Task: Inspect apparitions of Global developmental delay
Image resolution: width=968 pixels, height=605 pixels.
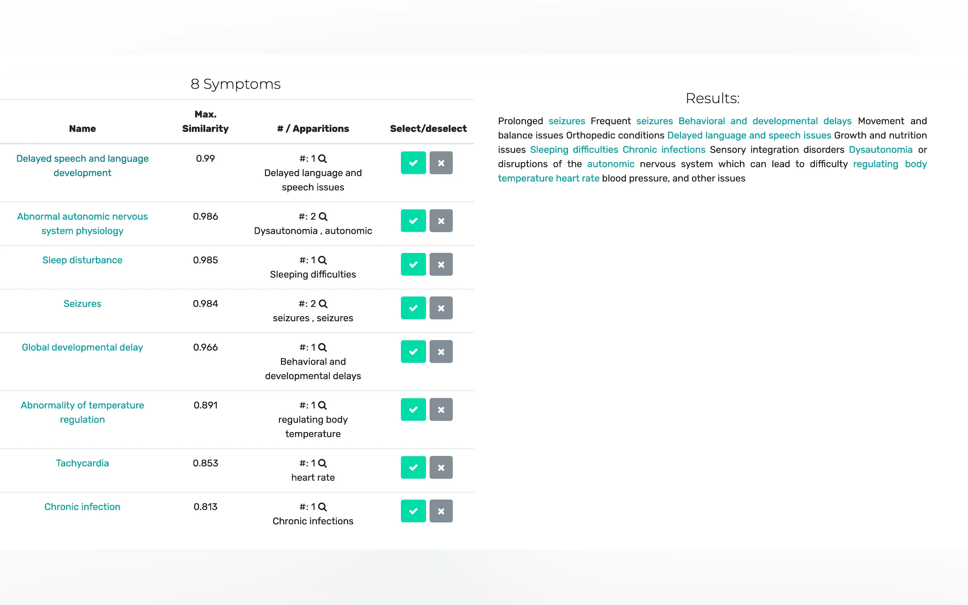Action: 322,347
